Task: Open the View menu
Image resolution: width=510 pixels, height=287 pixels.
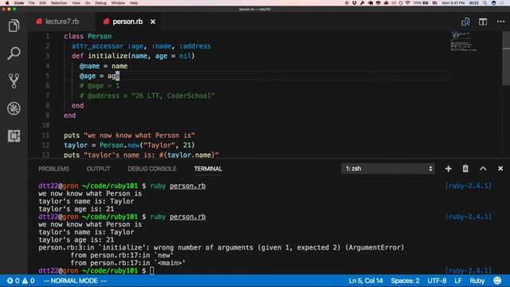Action: pos(76,2)
